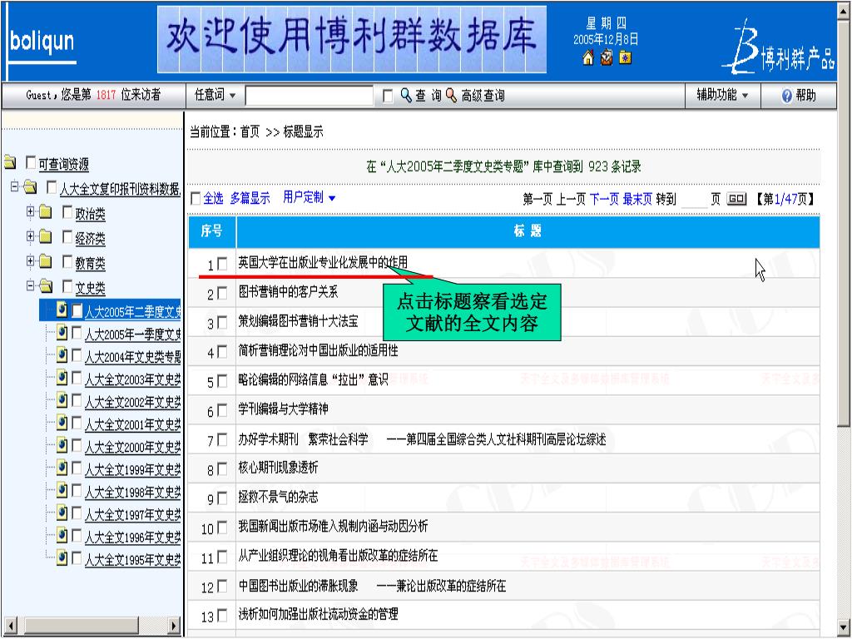Check the box for record 1 英国大学
Image resolution: width=852 pixels, height=639 pixels.
222,264
